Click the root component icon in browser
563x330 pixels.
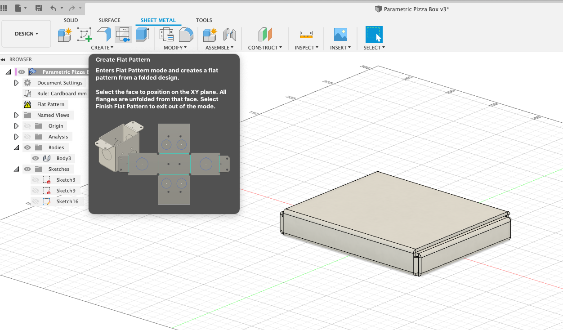[33, 72]
